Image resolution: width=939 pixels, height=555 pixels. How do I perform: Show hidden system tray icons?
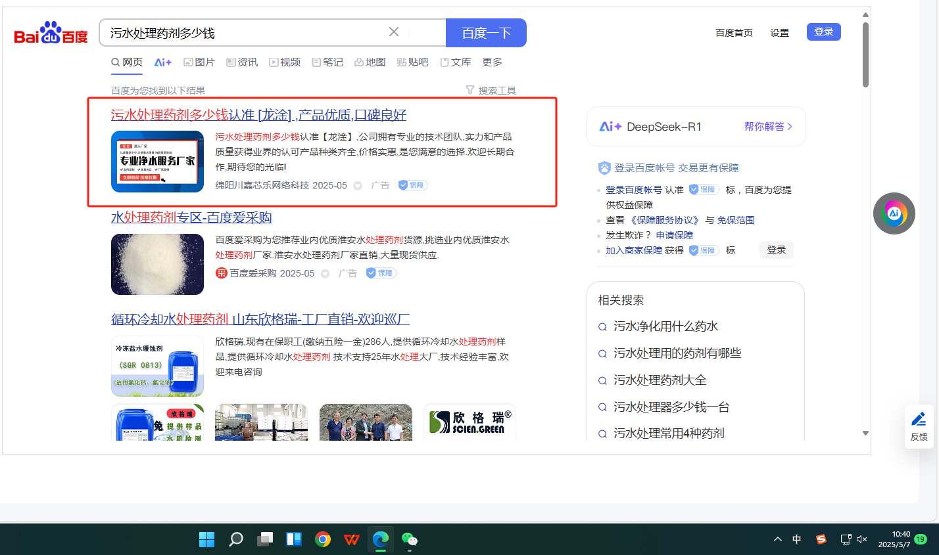(x=778, y=539)
